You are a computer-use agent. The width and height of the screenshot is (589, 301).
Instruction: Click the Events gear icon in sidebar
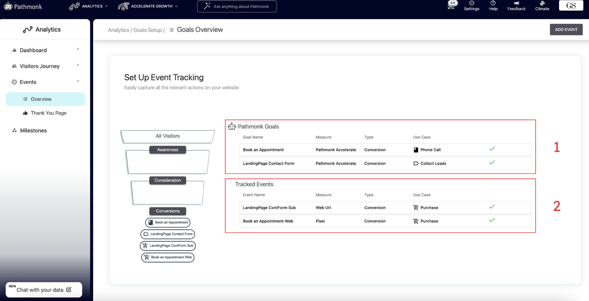click(14, 82)
